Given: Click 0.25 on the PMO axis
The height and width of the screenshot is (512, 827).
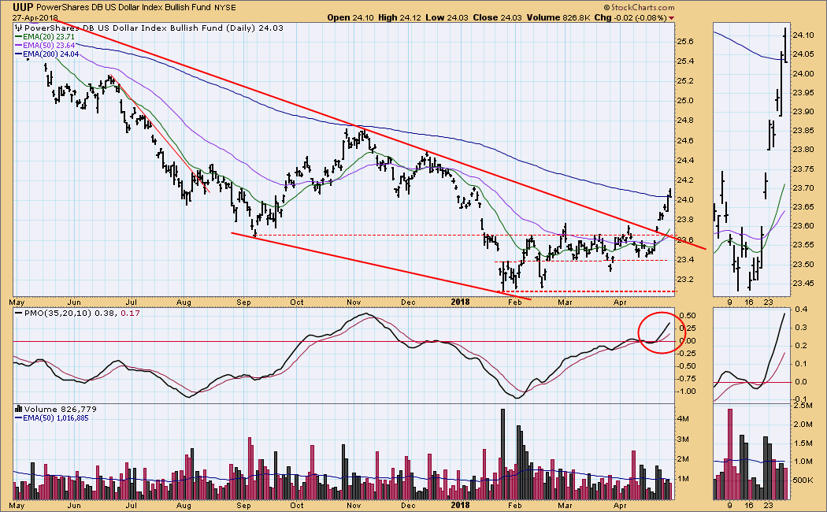Looking at the screenshot, I should (x=688, y=328).
